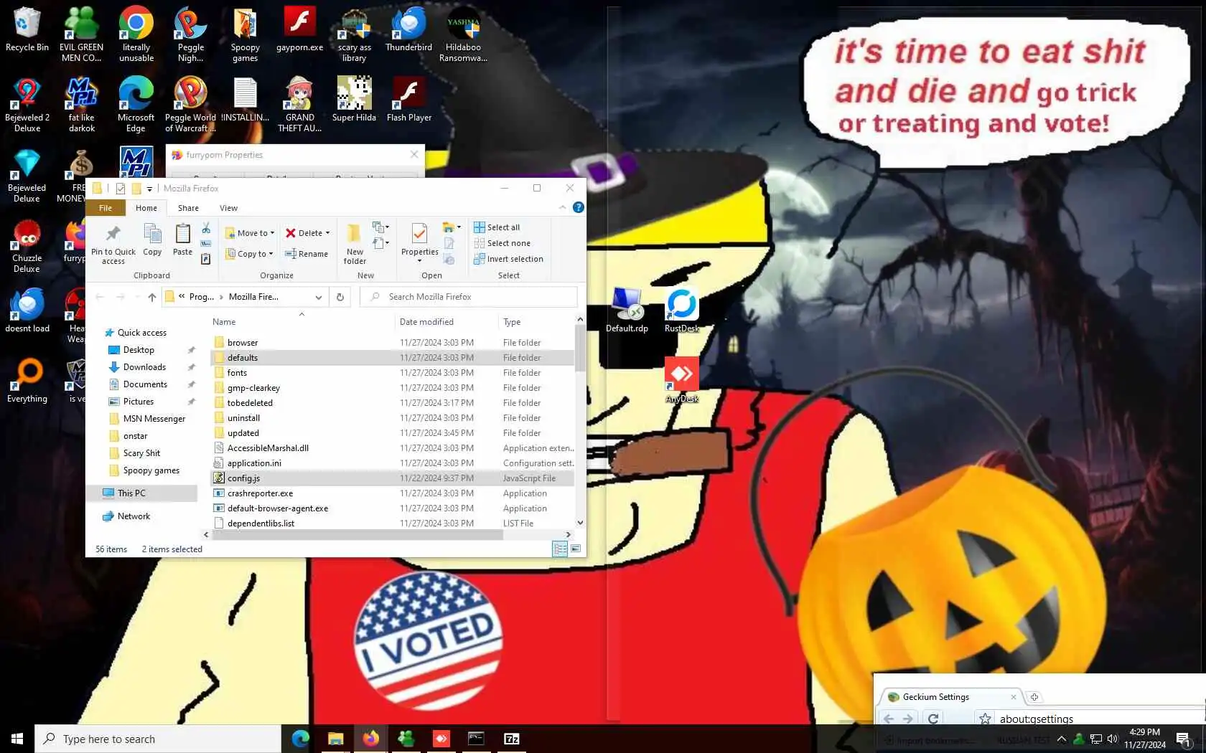Click the Search Mozilla Firefox field

[469, 297]
